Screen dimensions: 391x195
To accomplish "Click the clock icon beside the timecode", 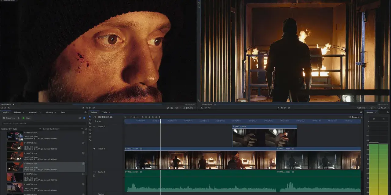I will pyautogui.click(x=95, y=117).
